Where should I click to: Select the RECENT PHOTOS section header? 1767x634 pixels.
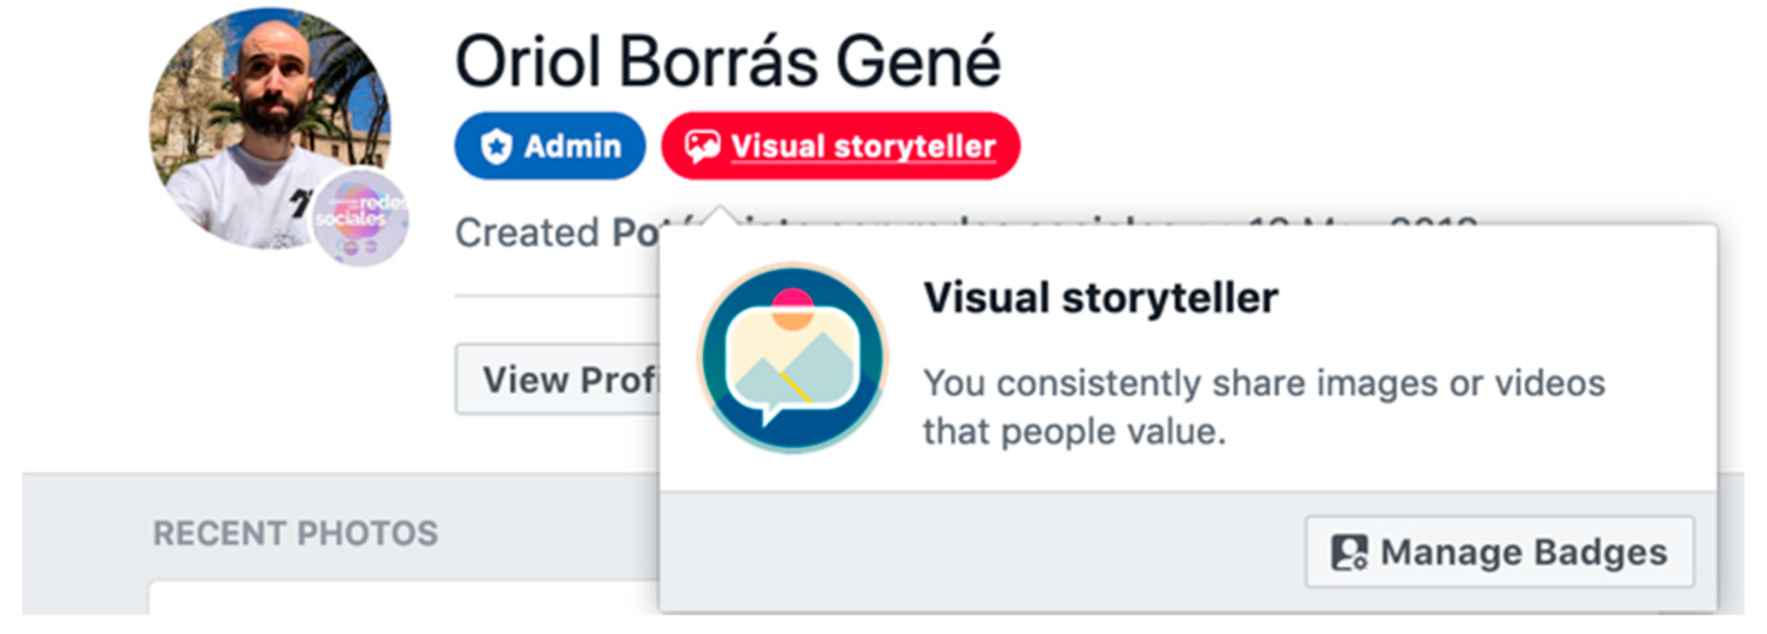point(296,533)
